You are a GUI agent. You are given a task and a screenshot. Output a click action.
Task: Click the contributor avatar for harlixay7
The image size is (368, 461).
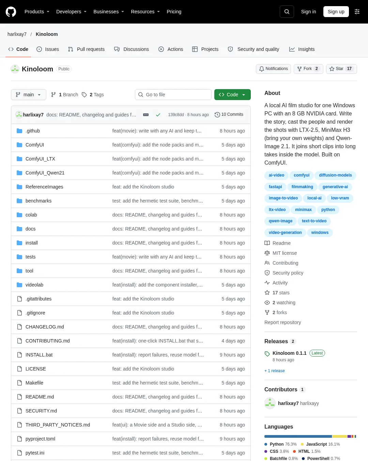click(x=270, y=403)
